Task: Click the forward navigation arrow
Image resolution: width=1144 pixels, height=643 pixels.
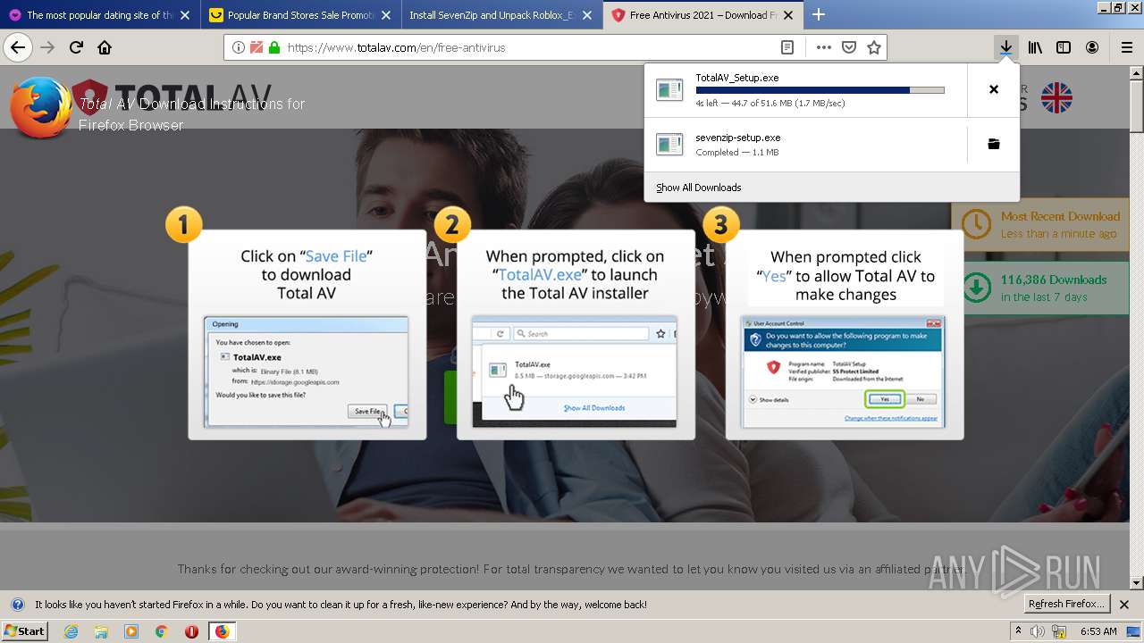Action: [x=47, y=47]
